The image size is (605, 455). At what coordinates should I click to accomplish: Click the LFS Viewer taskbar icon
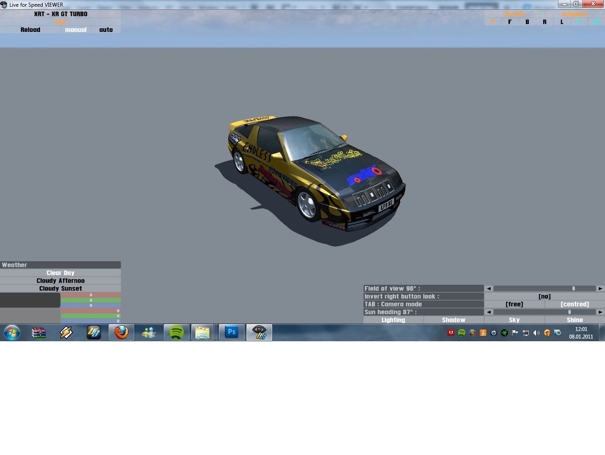coord(259,332)
